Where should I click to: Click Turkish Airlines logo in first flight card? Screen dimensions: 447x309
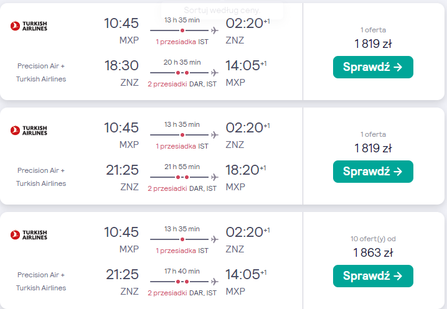tap(29, 26)
